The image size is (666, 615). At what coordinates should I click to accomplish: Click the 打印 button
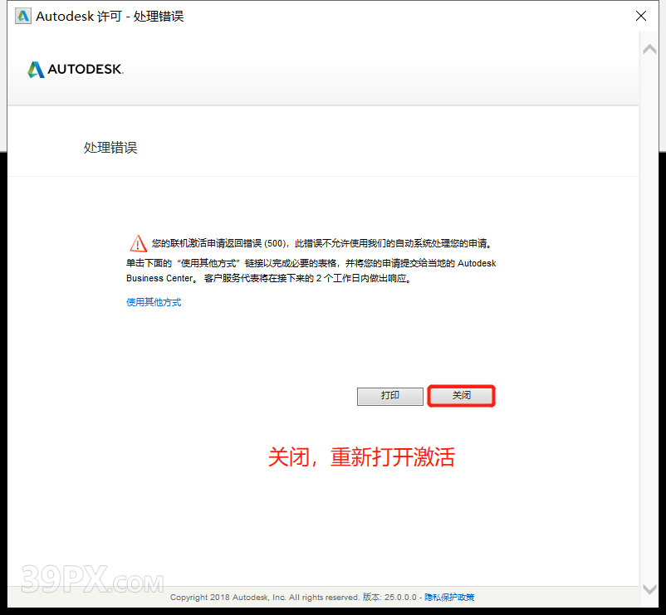[390, 396]
